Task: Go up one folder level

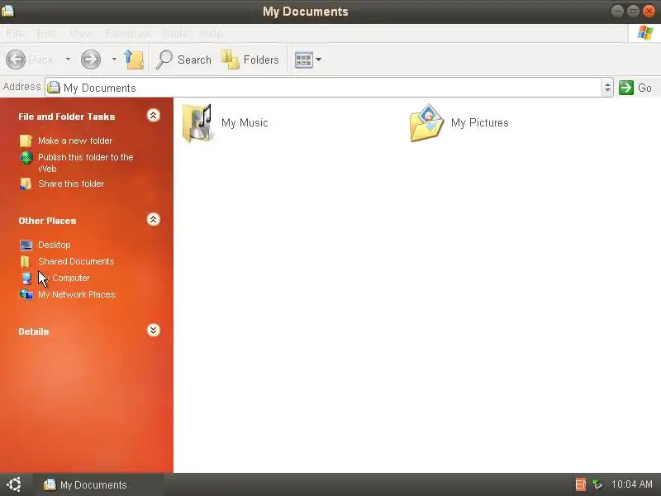Action: [134, 60]
